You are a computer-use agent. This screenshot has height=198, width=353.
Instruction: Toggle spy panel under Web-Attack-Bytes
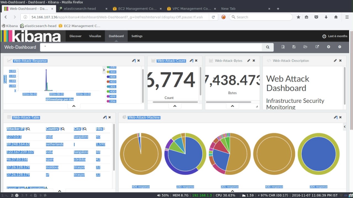(x=232, y=106)
